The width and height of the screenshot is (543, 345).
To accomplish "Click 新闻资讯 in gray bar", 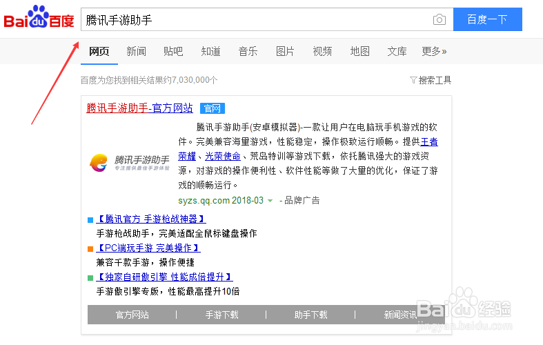I will click(400, 315).
